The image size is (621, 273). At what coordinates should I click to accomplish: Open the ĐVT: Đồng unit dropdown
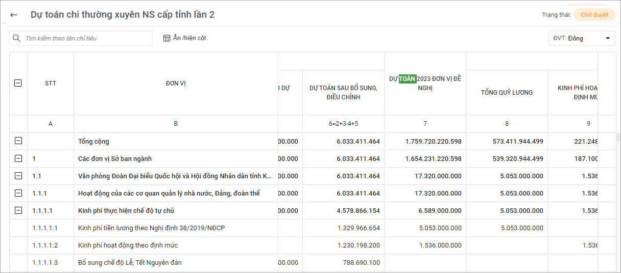pyautogui.click(x=581, y=38)
